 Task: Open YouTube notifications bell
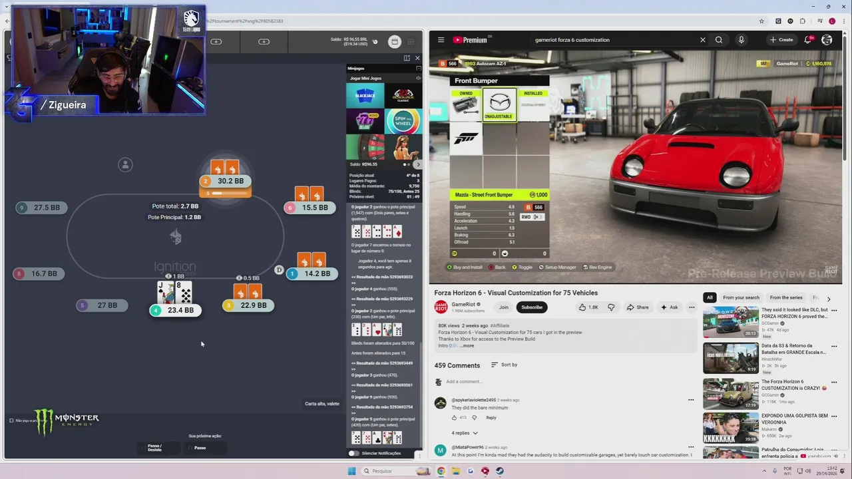pyautogui.click(x=808, y=40)
